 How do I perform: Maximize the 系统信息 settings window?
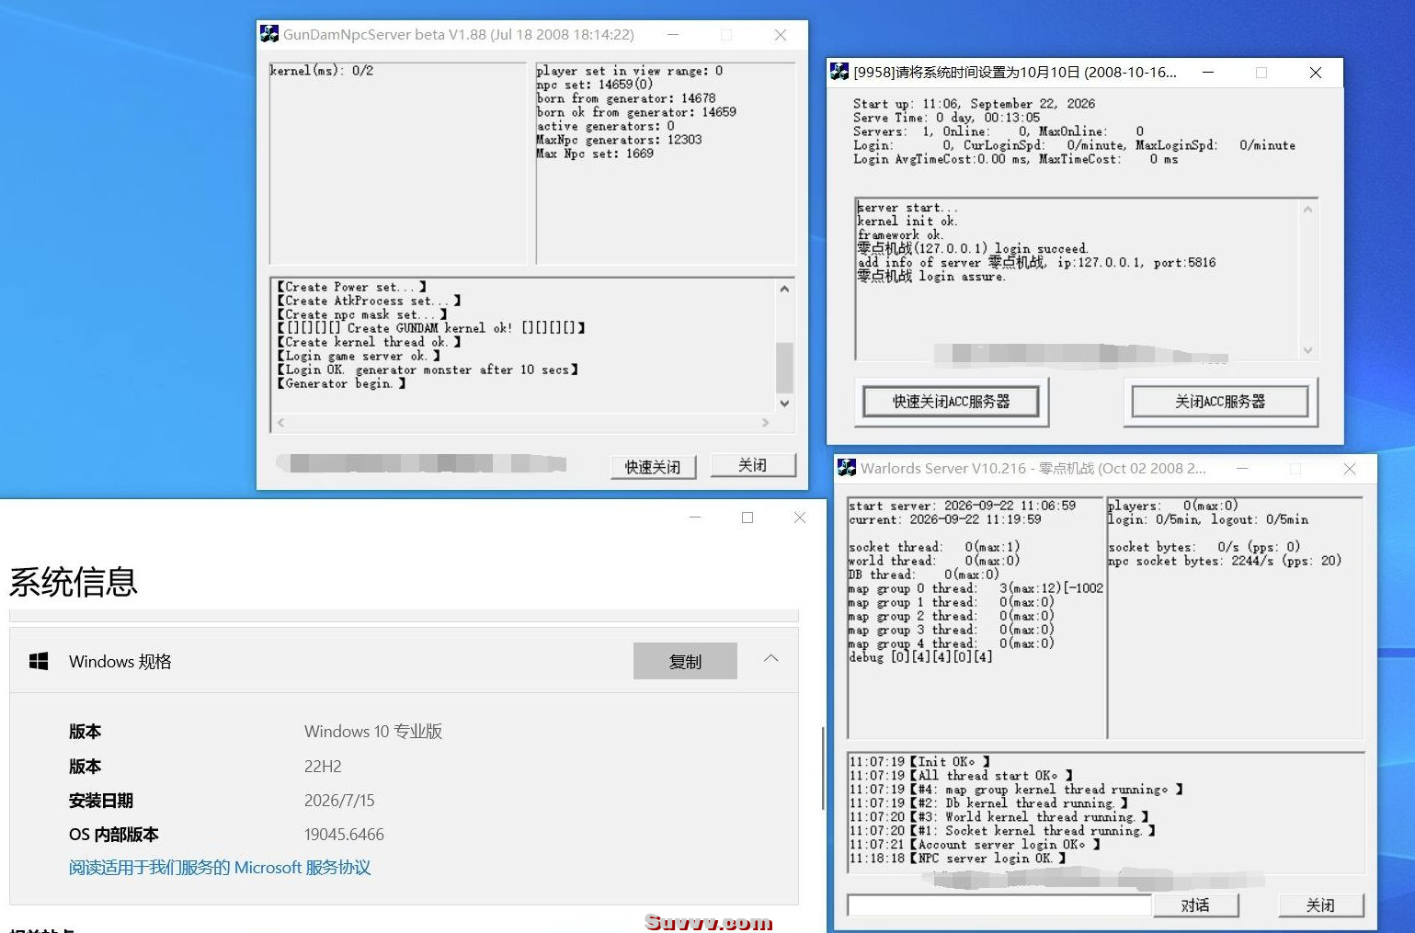[747, 518]
